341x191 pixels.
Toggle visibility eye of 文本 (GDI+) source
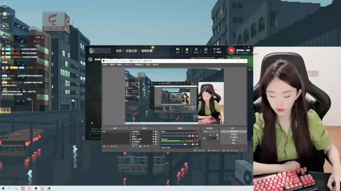pos(153,134)
